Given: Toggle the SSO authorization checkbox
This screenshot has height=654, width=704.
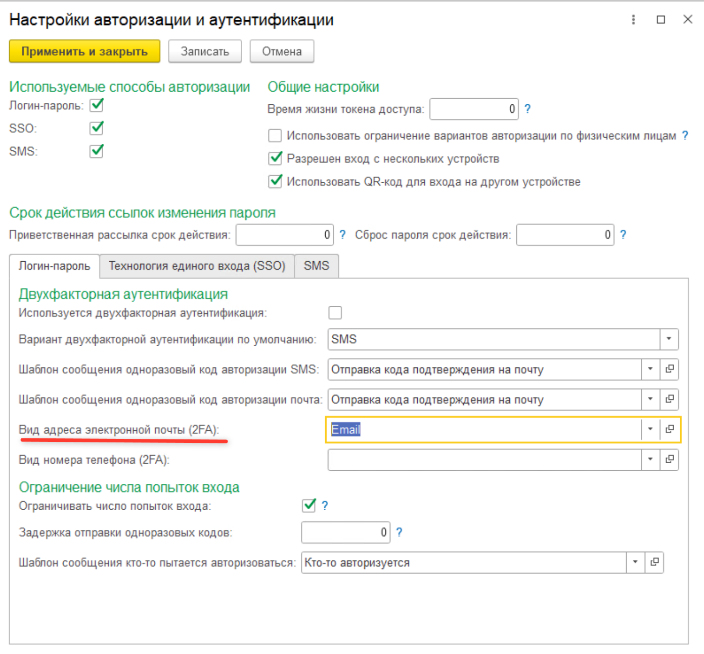Looking at the screenshot, I should [97, 128].
